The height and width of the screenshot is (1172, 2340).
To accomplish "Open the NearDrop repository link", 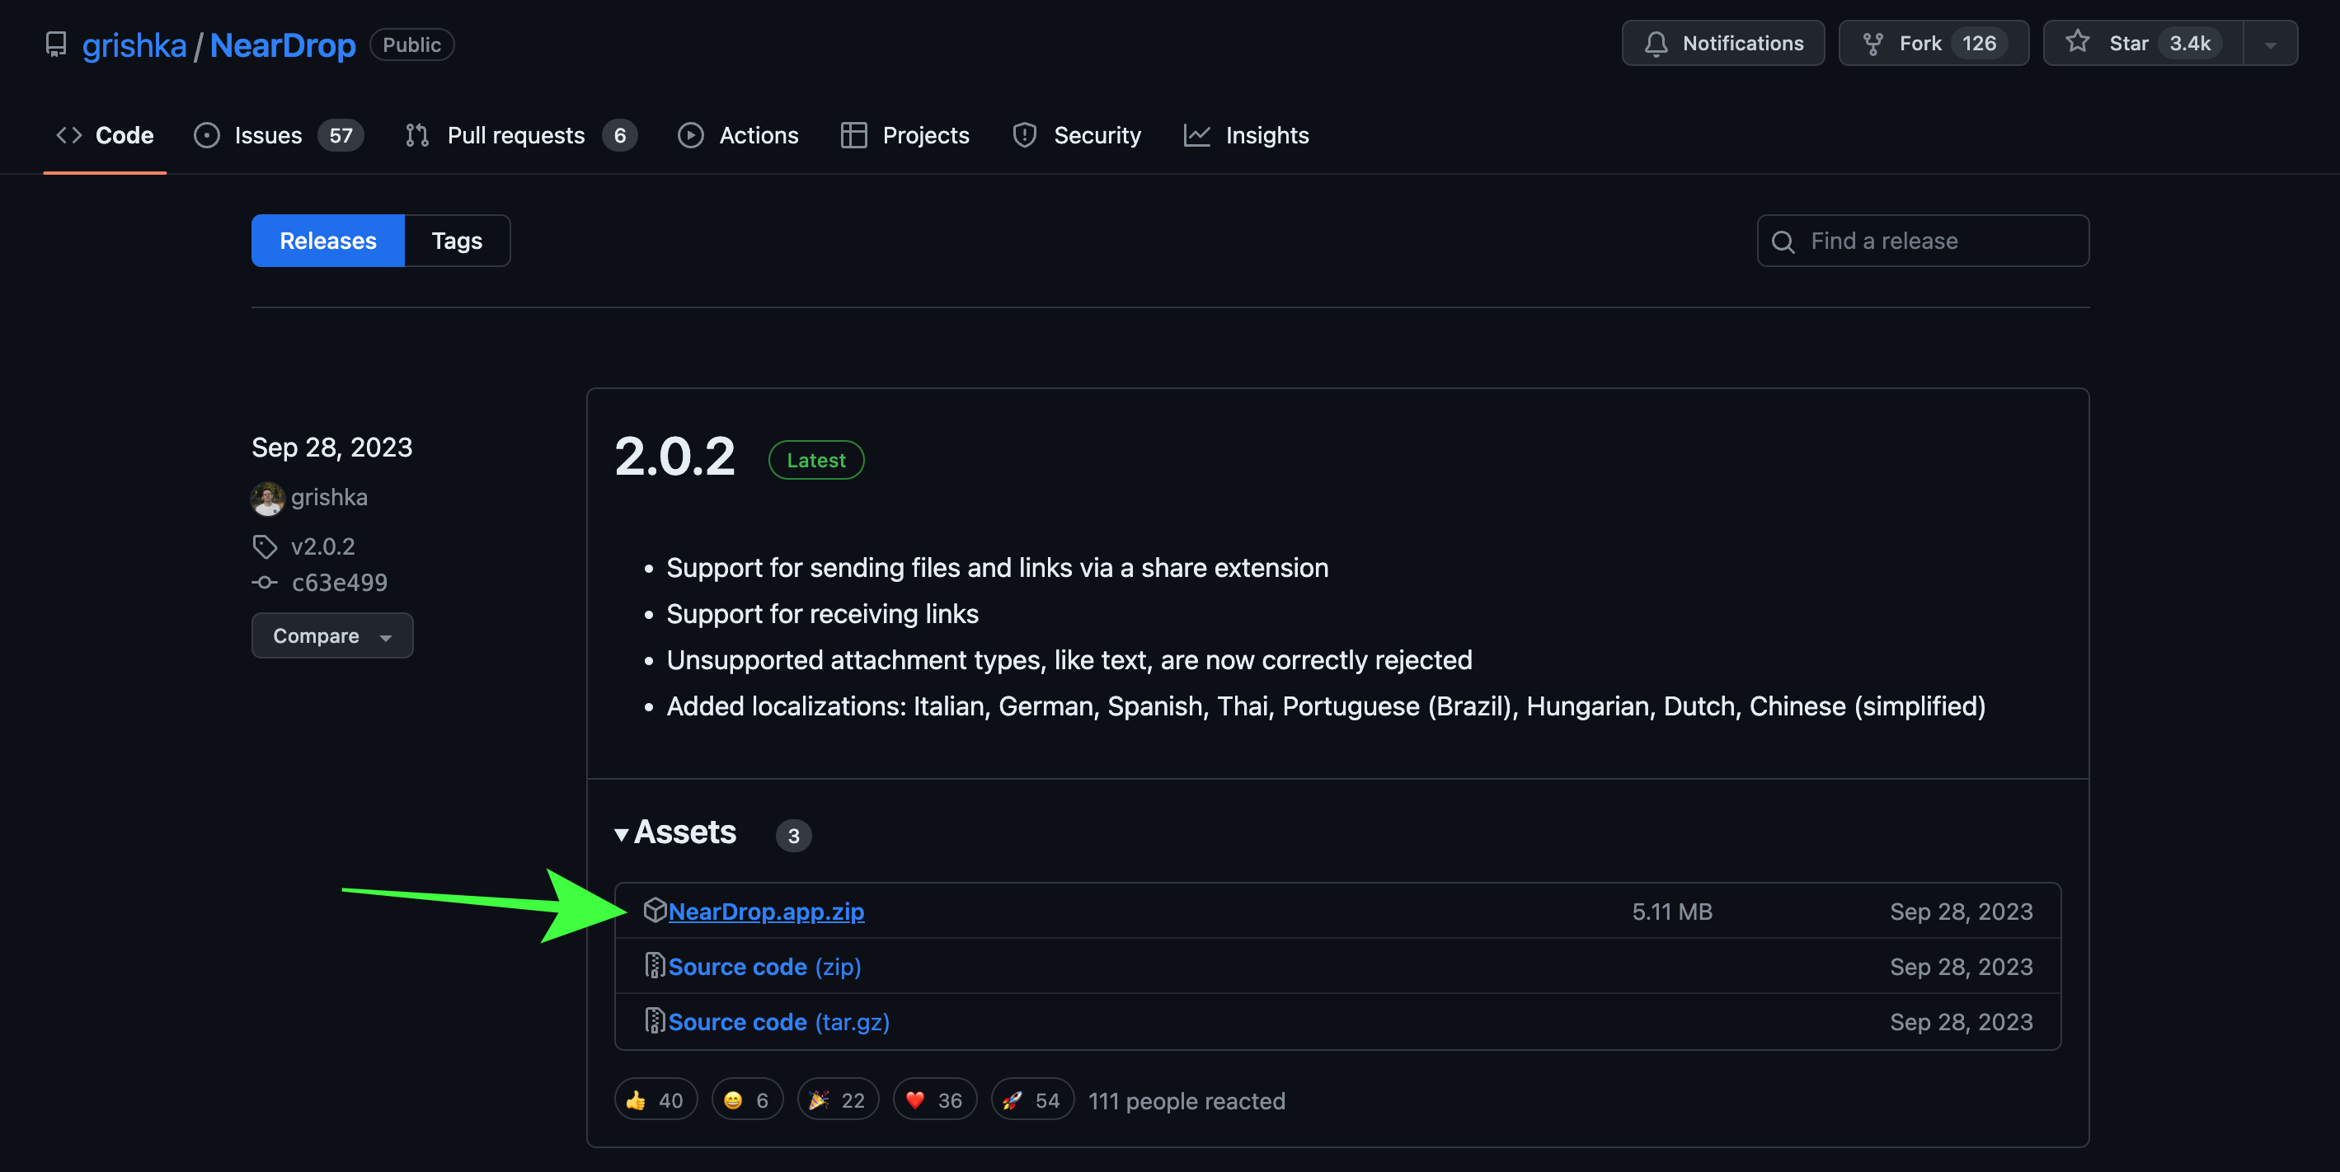I will [x=283, y=45].
